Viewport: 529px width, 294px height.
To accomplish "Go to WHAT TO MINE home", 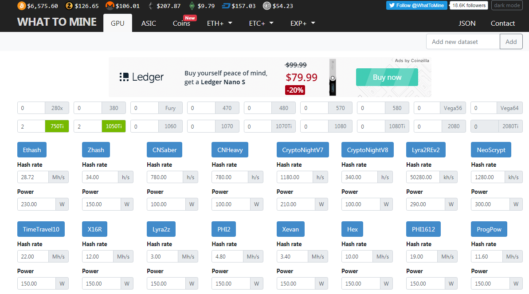I will tap(57, 22).
